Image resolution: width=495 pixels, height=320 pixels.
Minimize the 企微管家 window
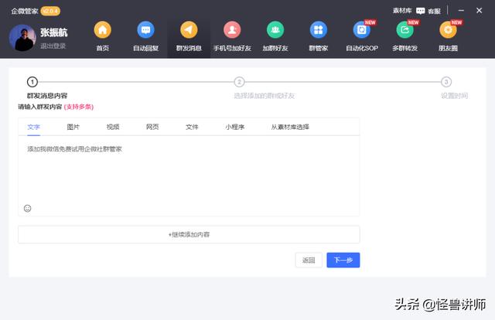pos(461,10)
